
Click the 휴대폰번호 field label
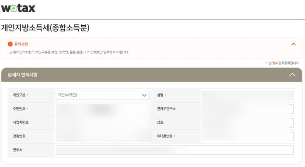165,136
